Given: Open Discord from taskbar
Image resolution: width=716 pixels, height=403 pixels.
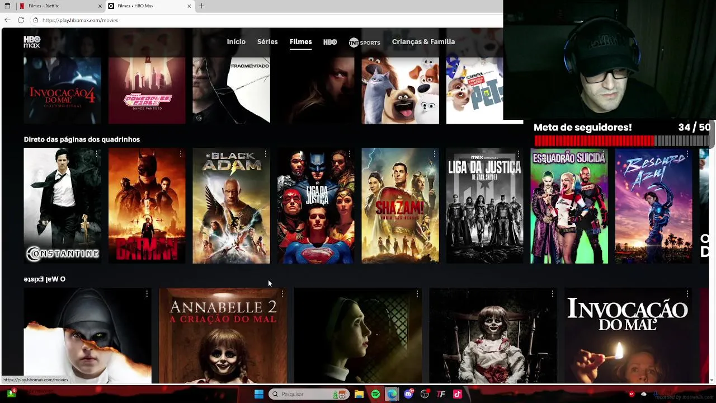Looking at the screenshot, I should 408,394.
